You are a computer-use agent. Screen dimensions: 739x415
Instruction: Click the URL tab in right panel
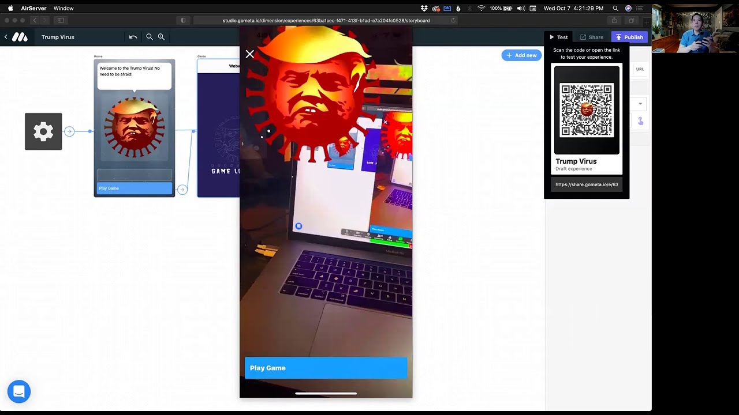point(640,69)
